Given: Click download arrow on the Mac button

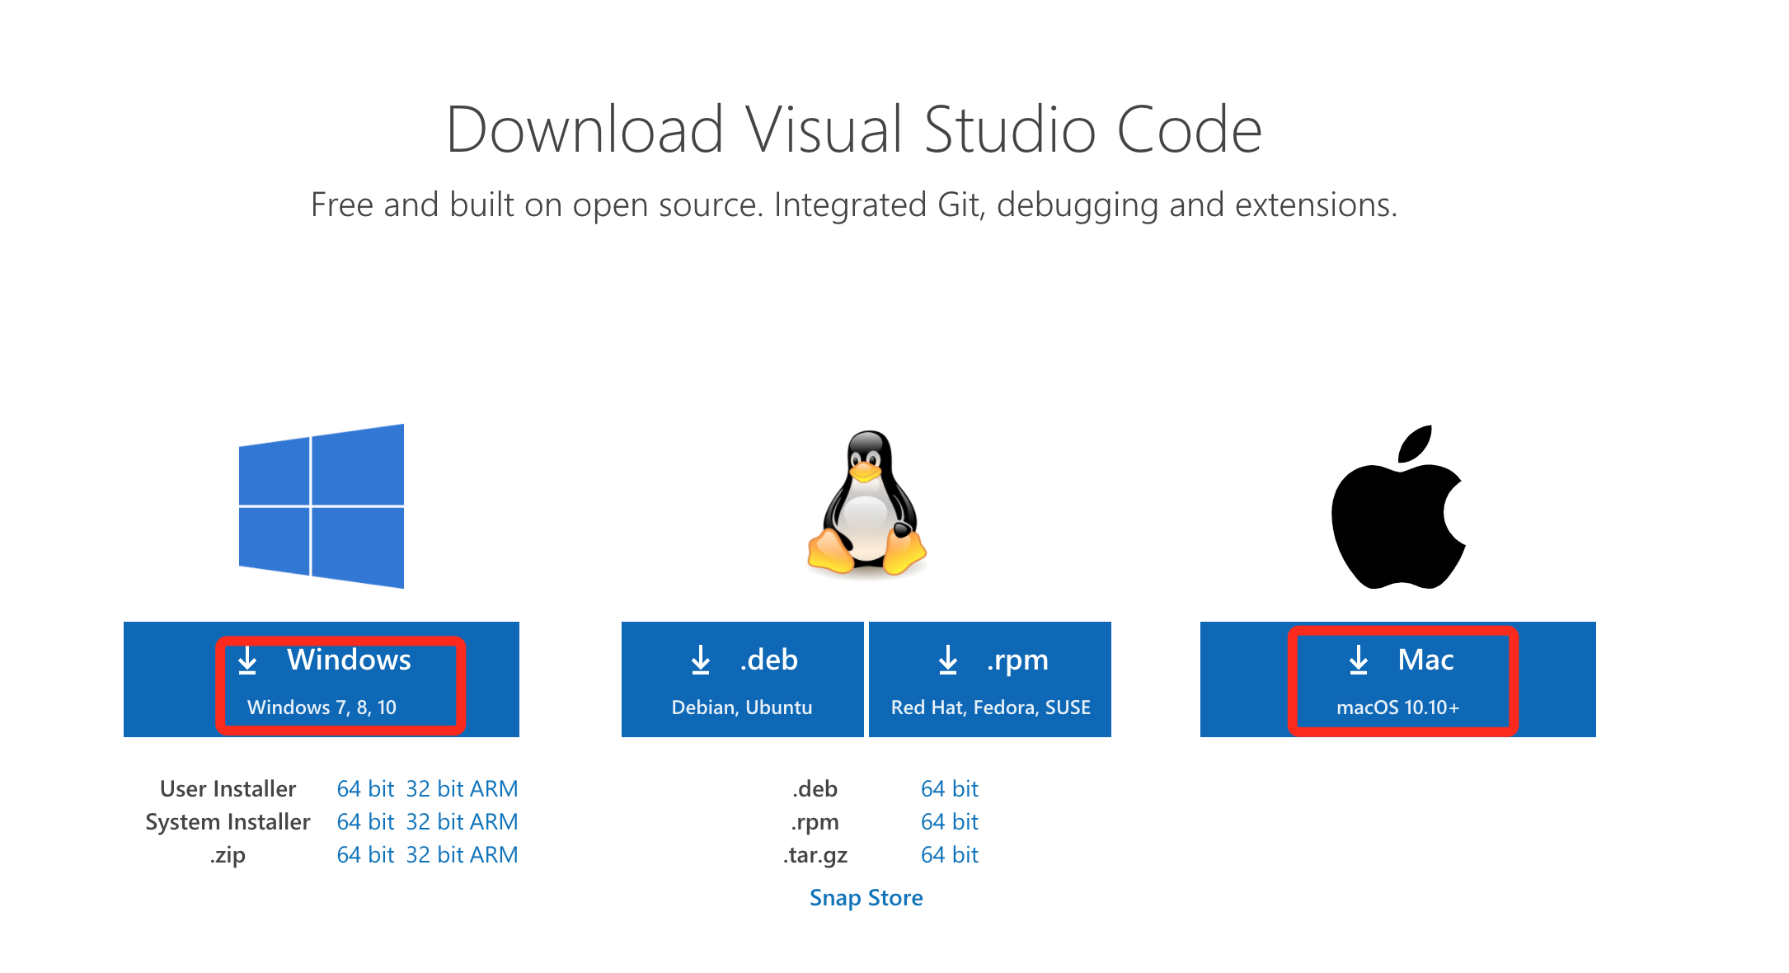Looking at the screenshot, I should coord(1359,660).
